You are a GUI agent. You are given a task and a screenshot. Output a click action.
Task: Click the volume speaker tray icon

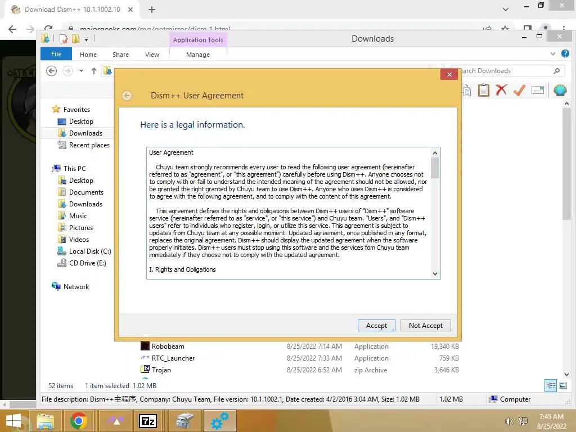tap(509, 421)
